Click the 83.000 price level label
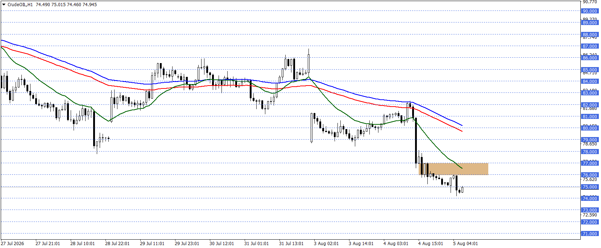 [590, 93]
